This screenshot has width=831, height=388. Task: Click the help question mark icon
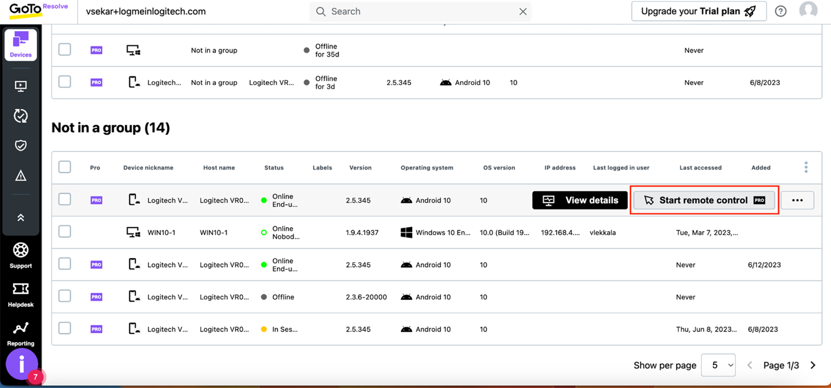[781, 11]
